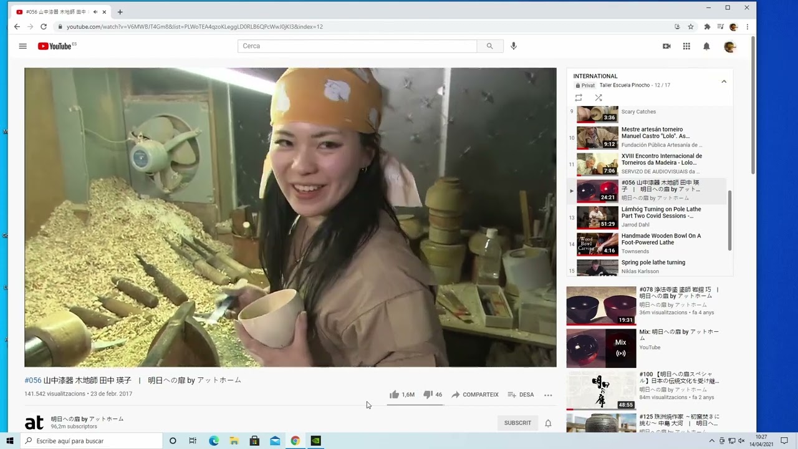The height and width of the screenshot is (449, 798).
Task: Open the at channel avatar
Action: [34, 423]
